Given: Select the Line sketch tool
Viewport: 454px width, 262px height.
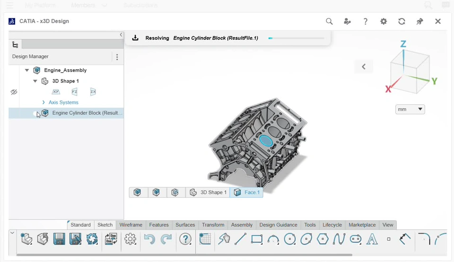Looking at the screenshot, I should click(x=240, y=239).
